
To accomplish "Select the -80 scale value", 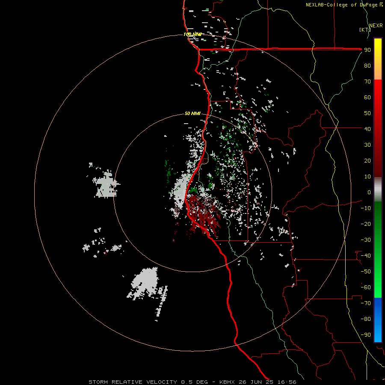I will click(366, 319).
